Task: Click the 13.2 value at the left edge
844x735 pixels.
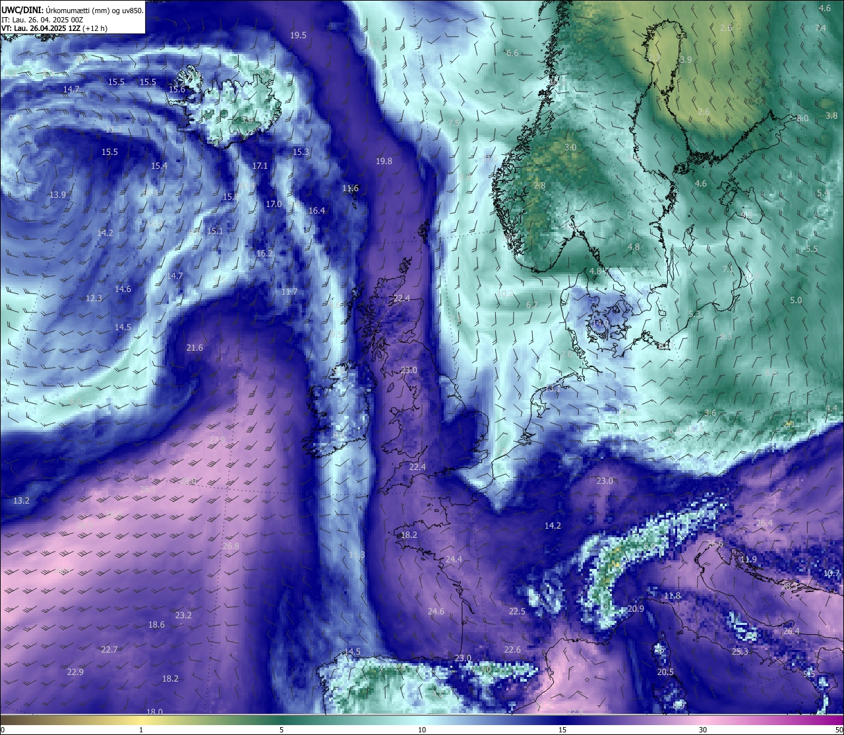Action: pyautogui.click(x=21, y=500)
